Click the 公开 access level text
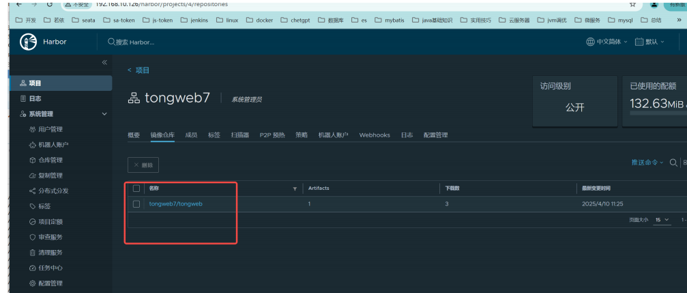The width and height of the screenshot is (687, 293). click(x=575, y=107)
